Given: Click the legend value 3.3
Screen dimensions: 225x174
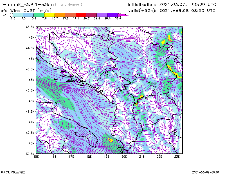Looking at the screenshot, I should point(23,18).
